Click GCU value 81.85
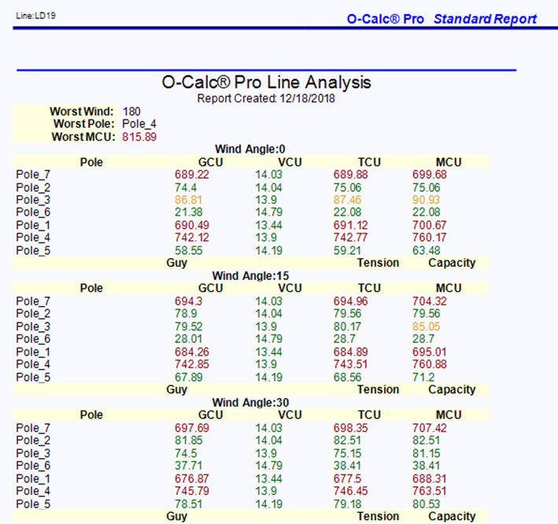This screenshot has height=524, width=558. point(188,440)
